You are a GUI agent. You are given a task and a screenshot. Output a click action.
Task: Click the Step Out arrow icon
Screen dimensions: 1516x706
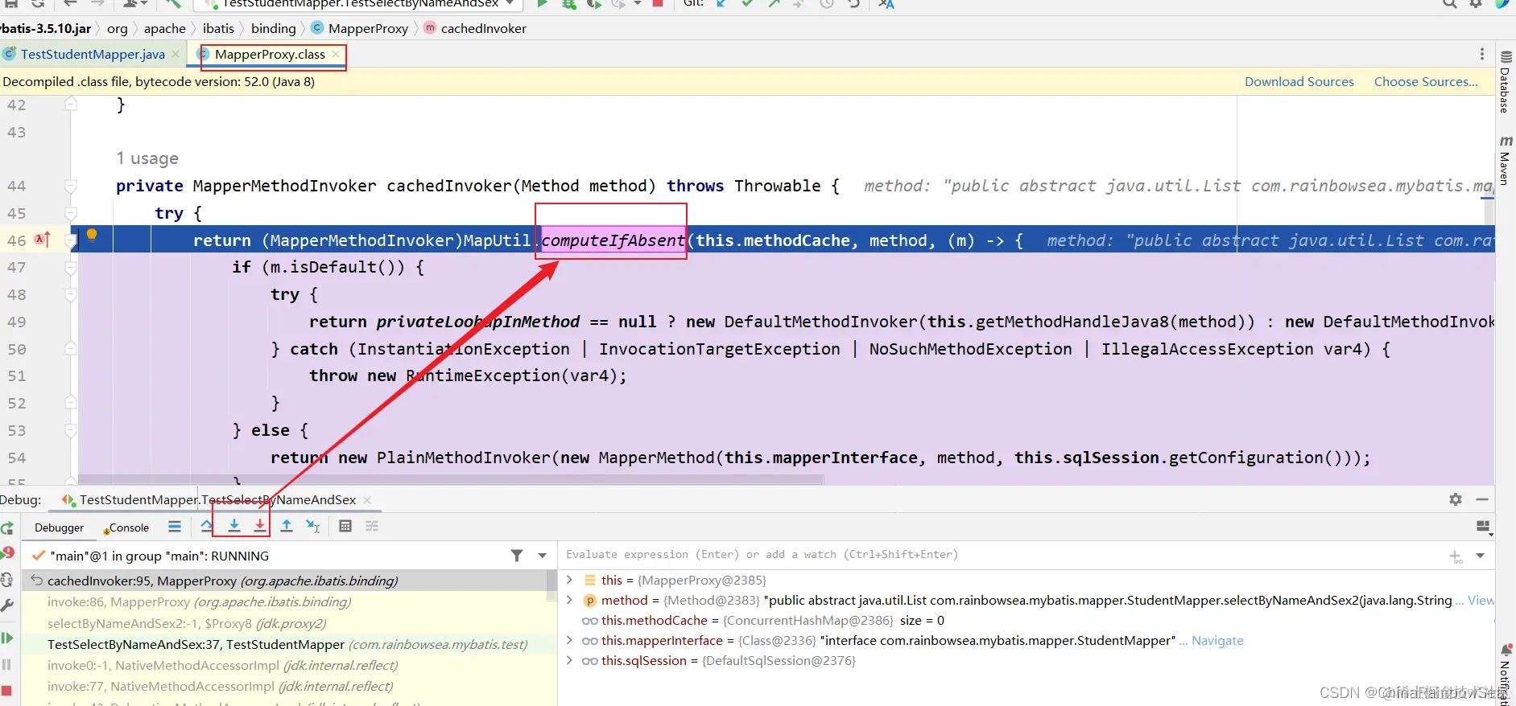pos(287,526)
